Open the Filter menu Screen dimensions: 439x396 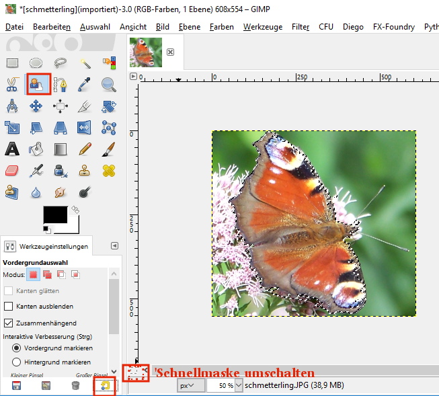301,27
